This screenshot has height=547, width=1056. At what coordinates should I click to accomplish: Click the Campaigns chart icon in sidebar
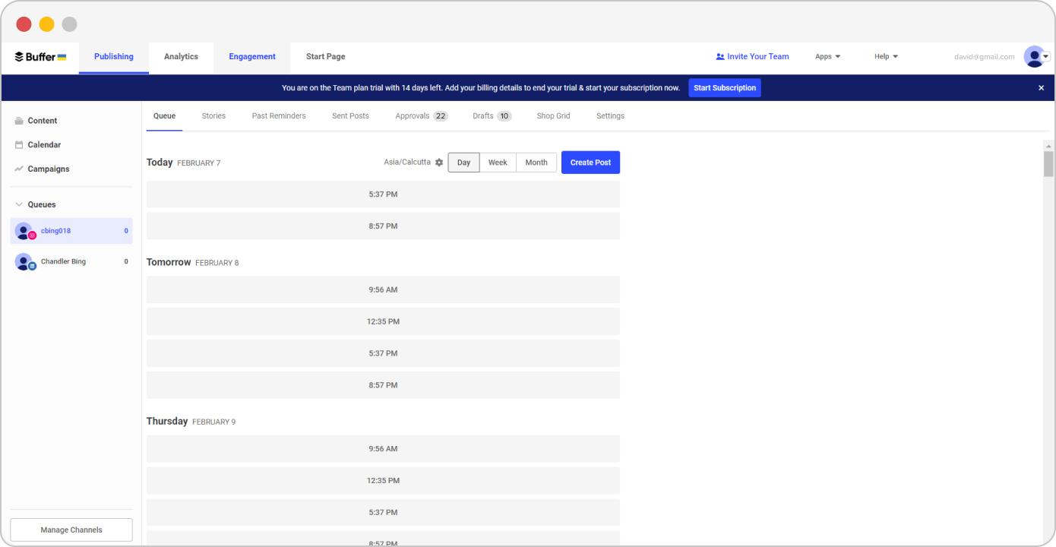(19, 169)
